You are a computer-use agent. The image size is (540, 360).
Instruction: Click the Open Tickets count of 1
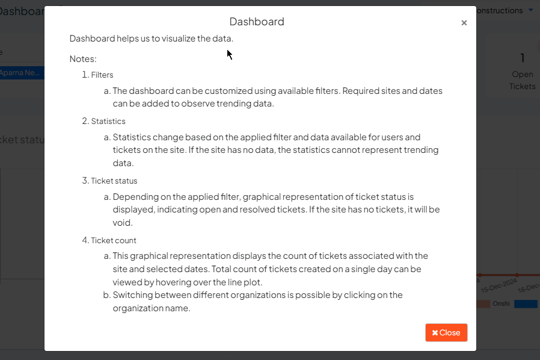(x=522, y=58)
